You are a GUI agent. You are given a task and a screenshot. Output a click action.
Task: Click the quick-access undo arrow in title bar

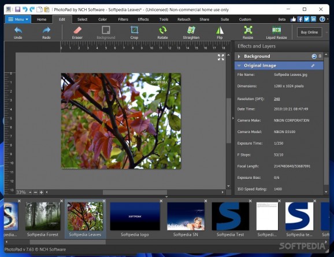25,9
